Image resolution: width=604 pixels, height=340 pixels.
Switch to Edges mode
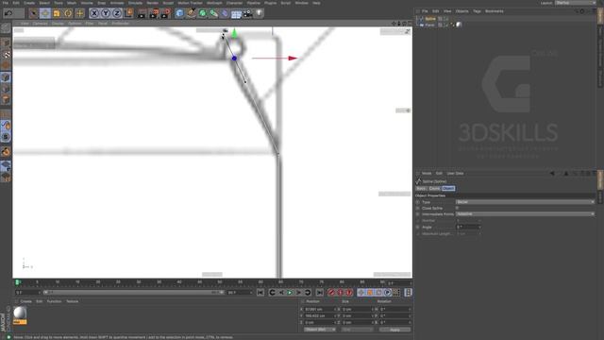click(6, 88)
